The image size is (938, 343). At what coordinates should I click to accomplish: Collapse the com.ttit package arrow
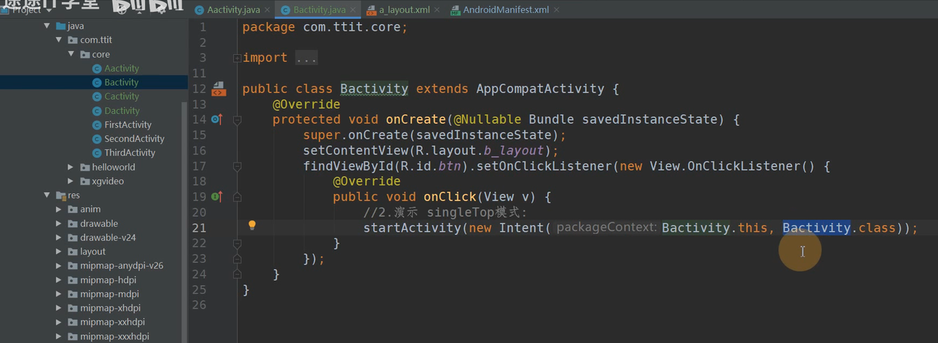59,40
